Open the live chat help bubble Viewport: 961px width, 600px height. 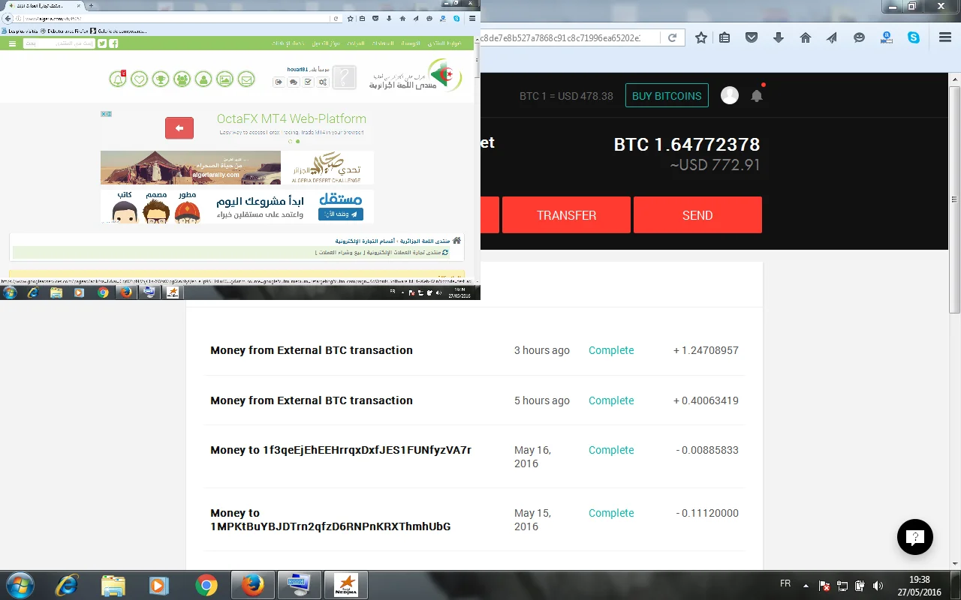[x=914, y=536]
